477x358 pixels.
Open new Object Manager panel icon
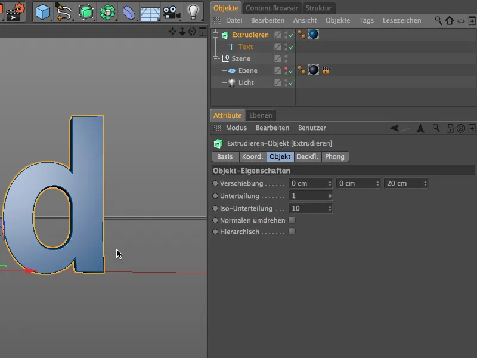click(x=472, y=21)
